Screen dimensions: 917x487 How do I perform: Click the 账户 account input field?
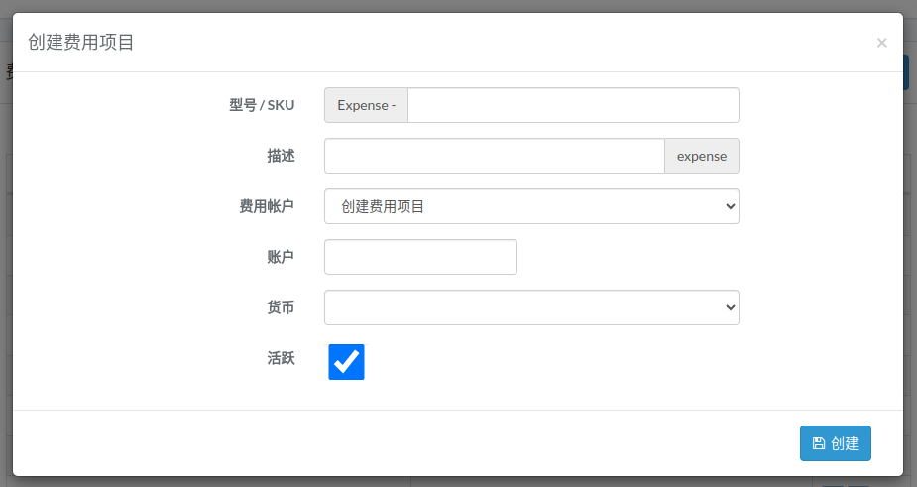420,257
